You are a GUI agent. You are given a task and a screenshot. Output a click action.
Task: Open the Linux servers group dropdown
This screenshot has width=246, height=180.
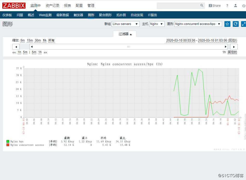[x=126, y=24]
